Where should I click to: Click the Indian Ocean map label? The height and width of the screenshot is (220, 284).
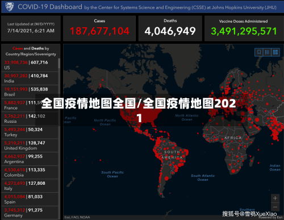click(x=275, y=168)
